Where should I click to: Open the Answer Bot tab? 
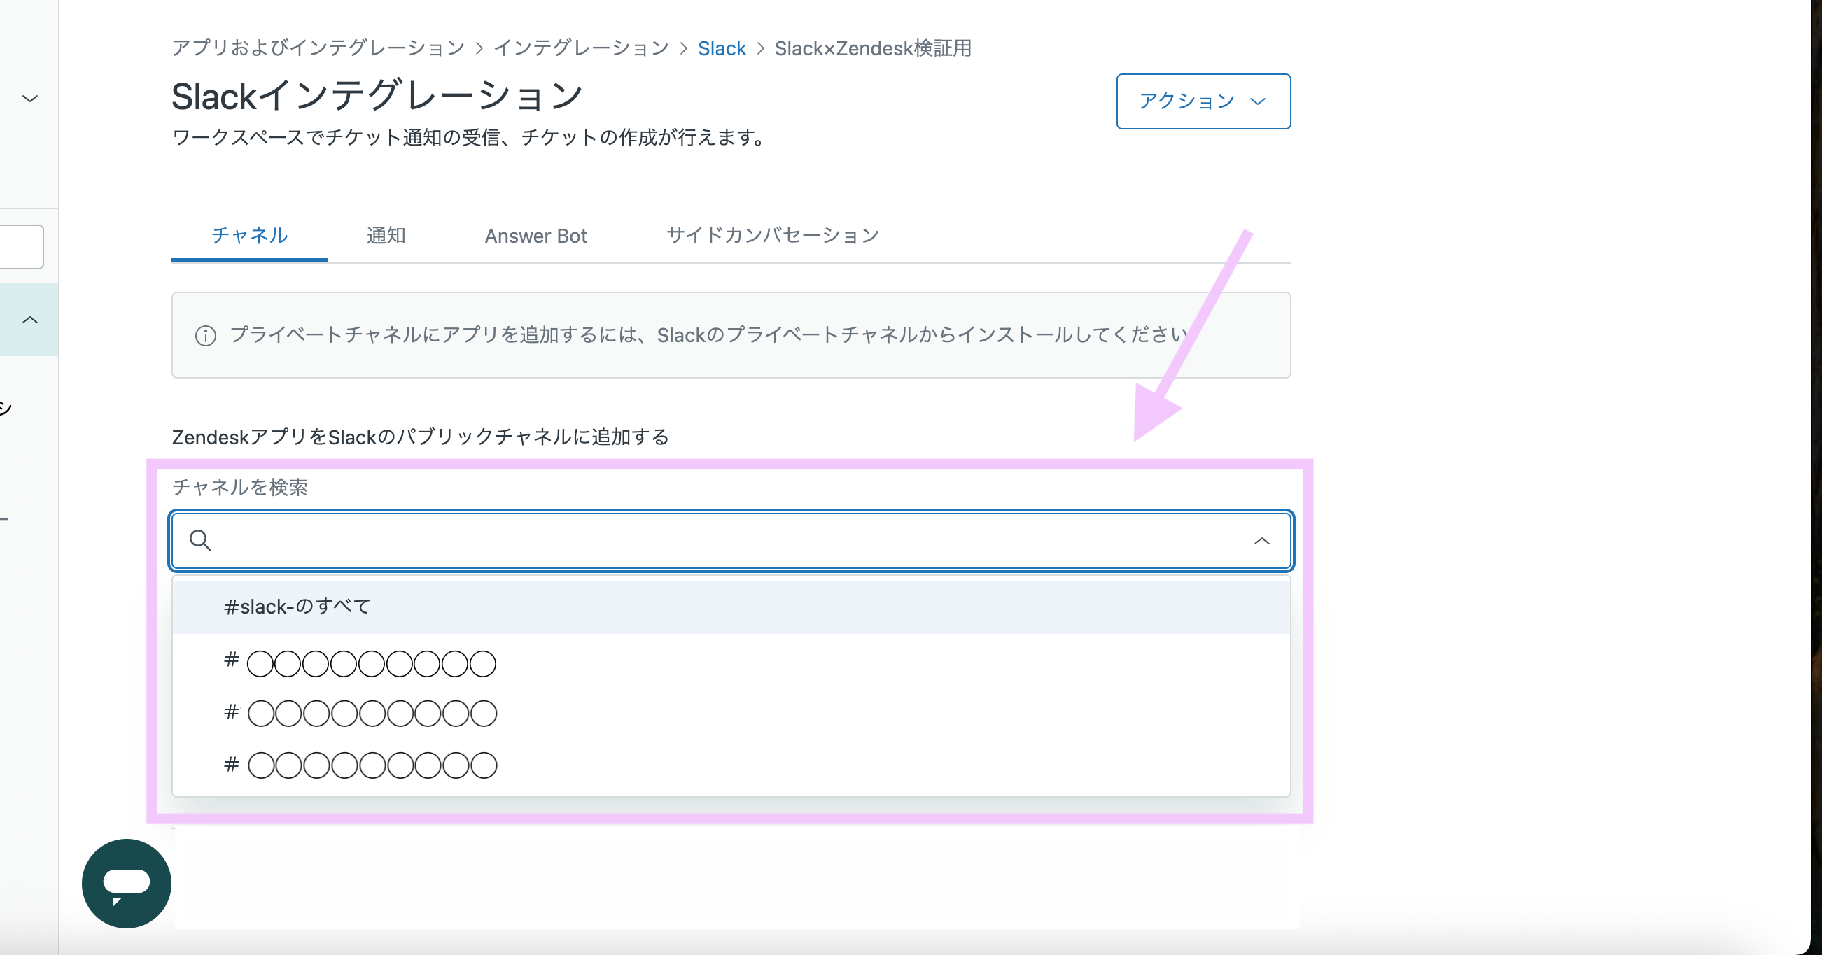coord(535,235)
